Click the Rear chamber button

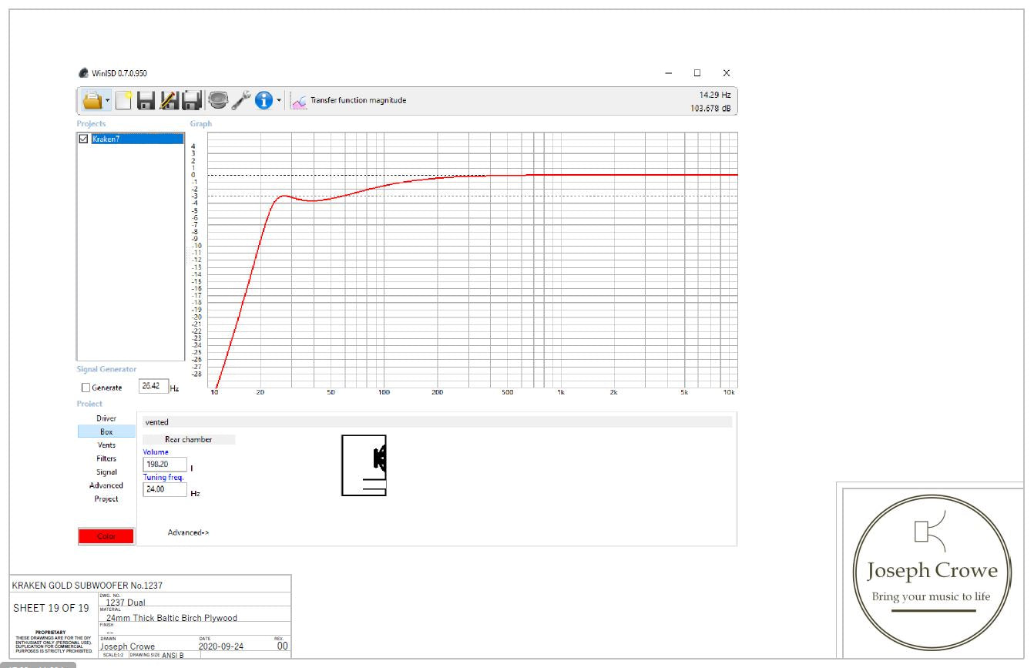(188, 439)
